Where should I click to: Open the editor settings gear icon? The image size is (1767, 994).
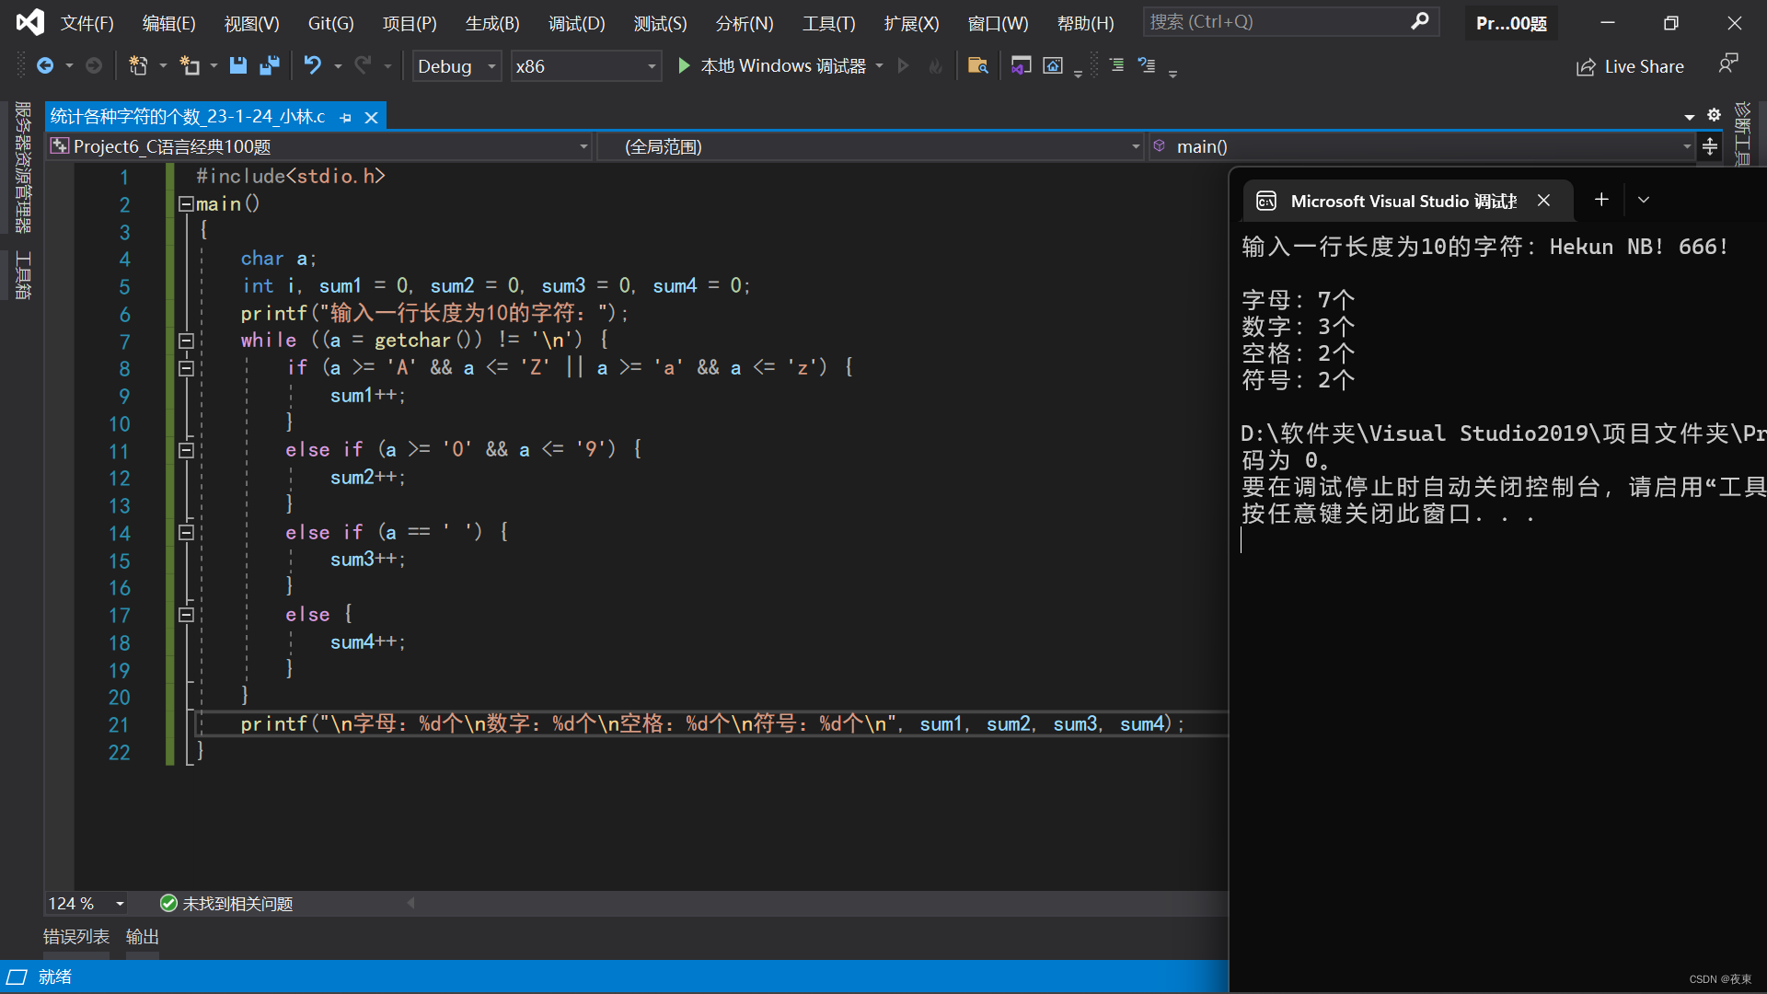click(1715, 115)
